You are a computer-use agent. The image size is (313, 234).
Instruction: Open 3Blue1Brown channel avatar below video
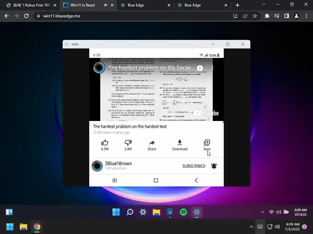pyautogui.click(x=97, y=166)
